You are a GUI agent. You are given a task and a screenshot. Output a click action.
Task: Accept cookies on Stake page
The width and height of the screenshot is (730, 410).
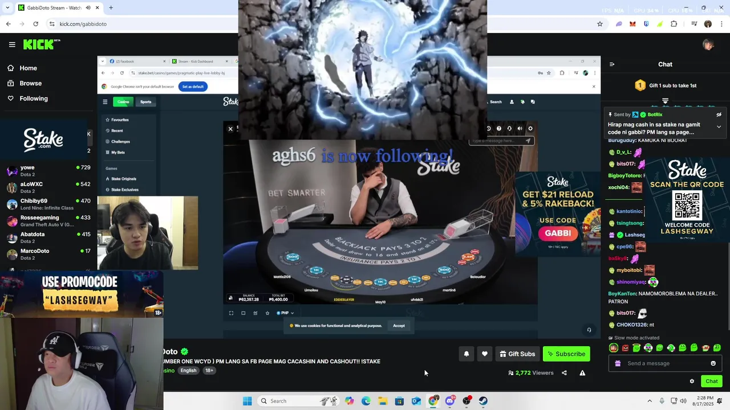[x=399, y=326]
